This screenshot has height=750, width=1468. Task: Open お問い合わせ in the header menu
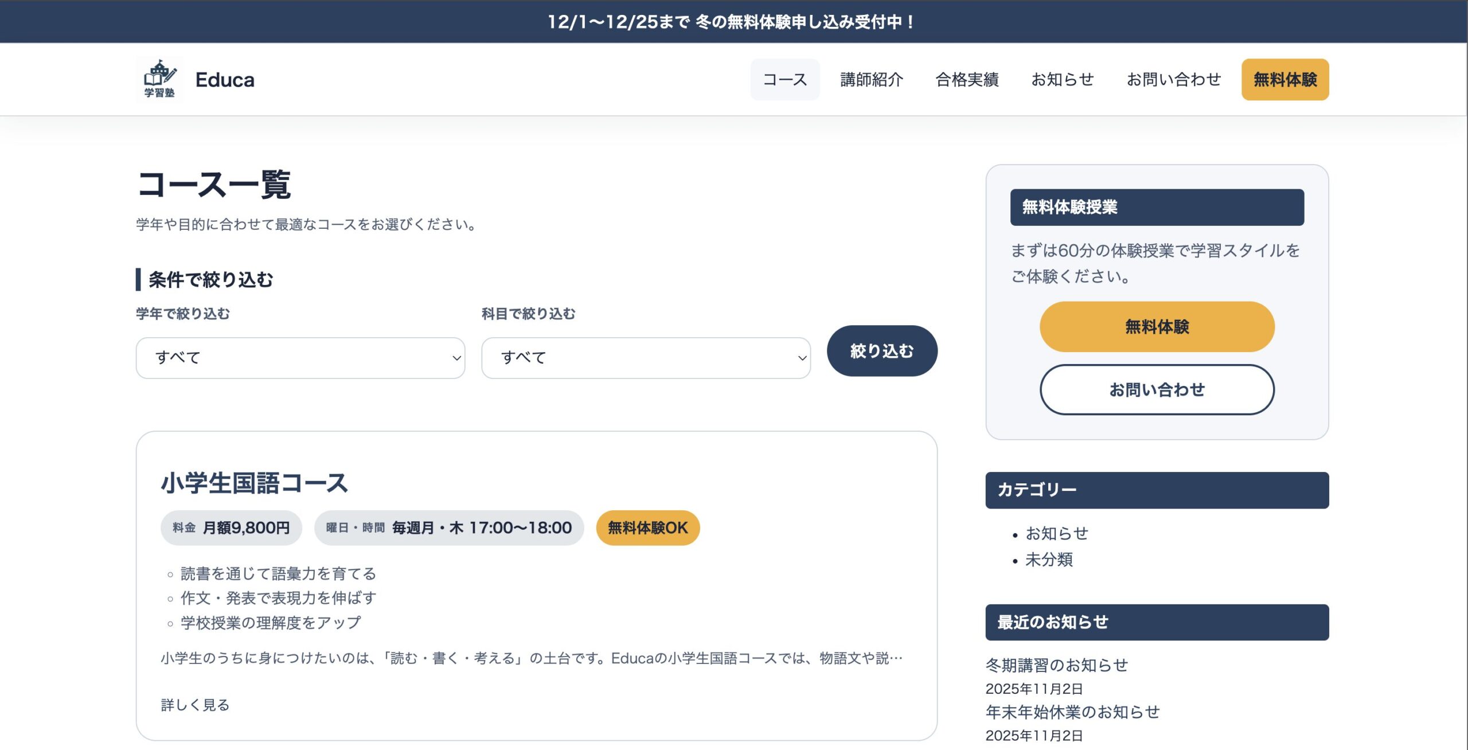click(1173, 79)
